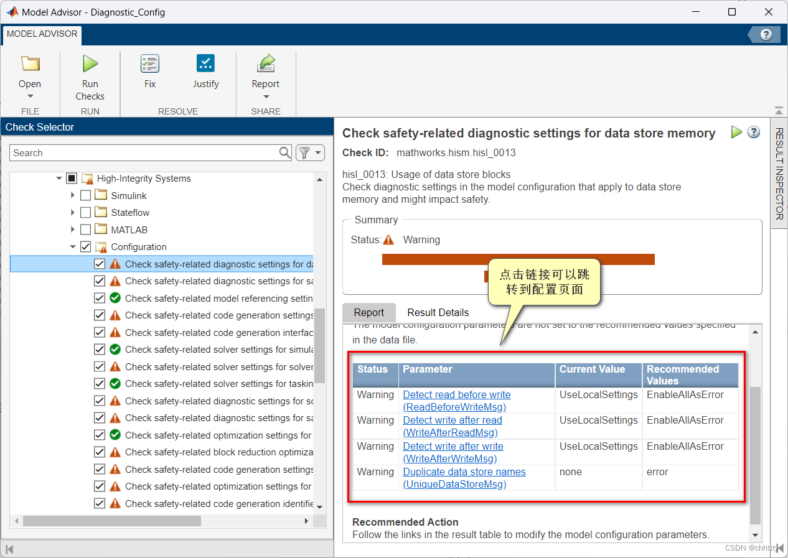Open the Duplicate data store names link
This screenshot has height=558, width=788.
[464, 478]
